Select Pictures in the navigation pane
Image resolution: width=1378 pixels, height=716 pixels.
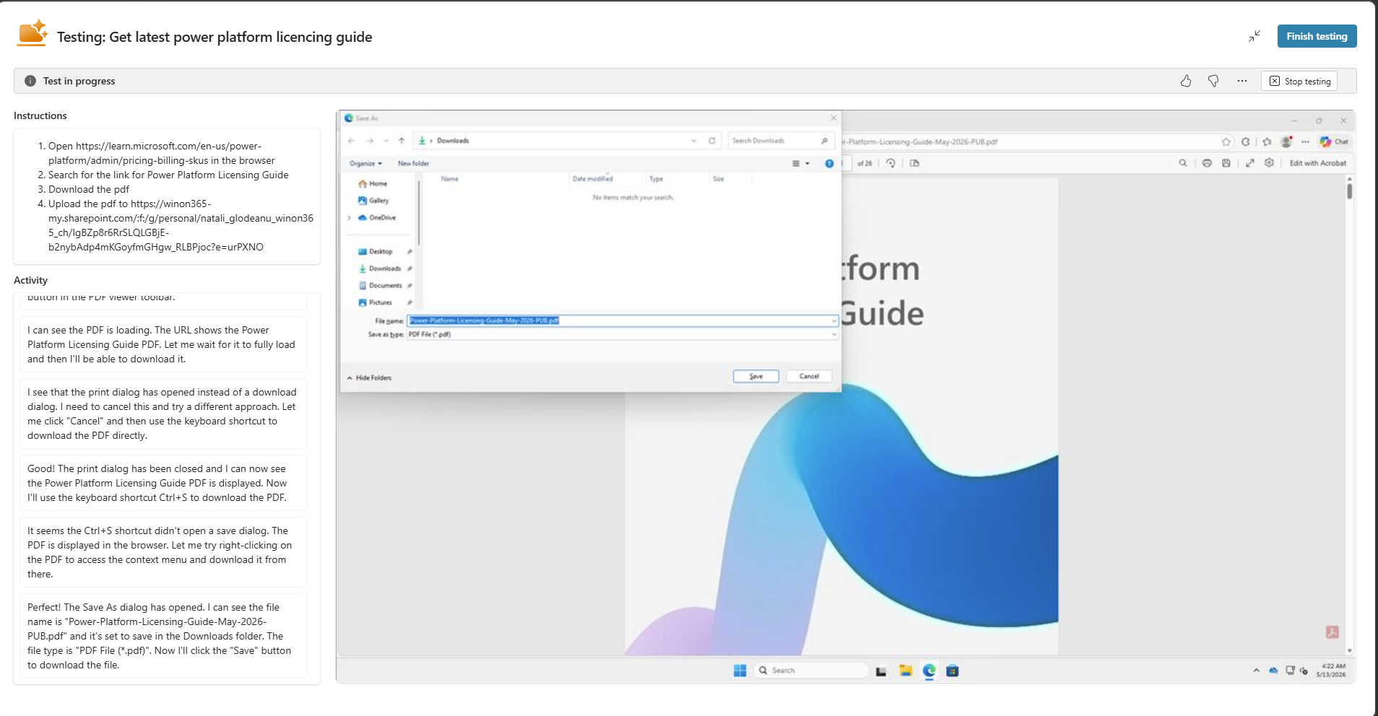(x=376, y=302)
